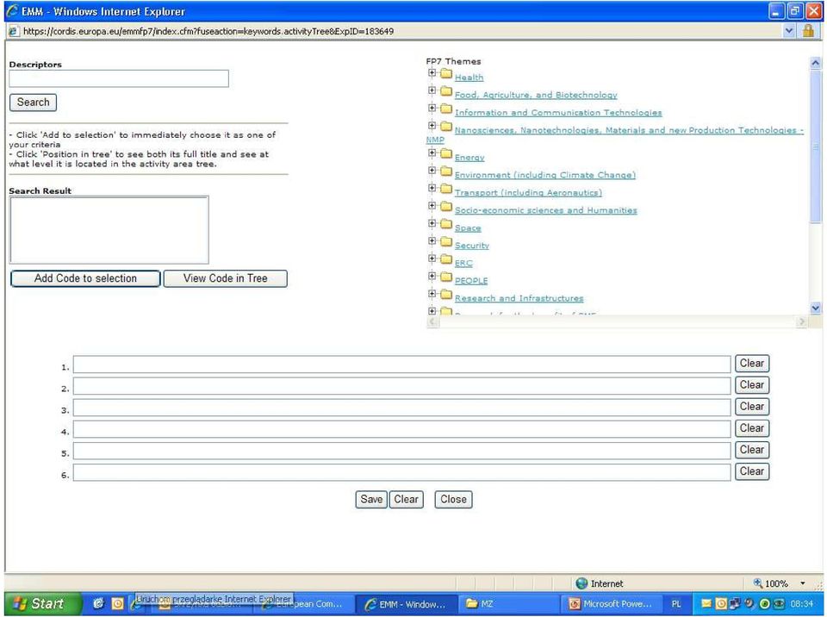
Task: Clear selection row 4
Action: [752, 428]
